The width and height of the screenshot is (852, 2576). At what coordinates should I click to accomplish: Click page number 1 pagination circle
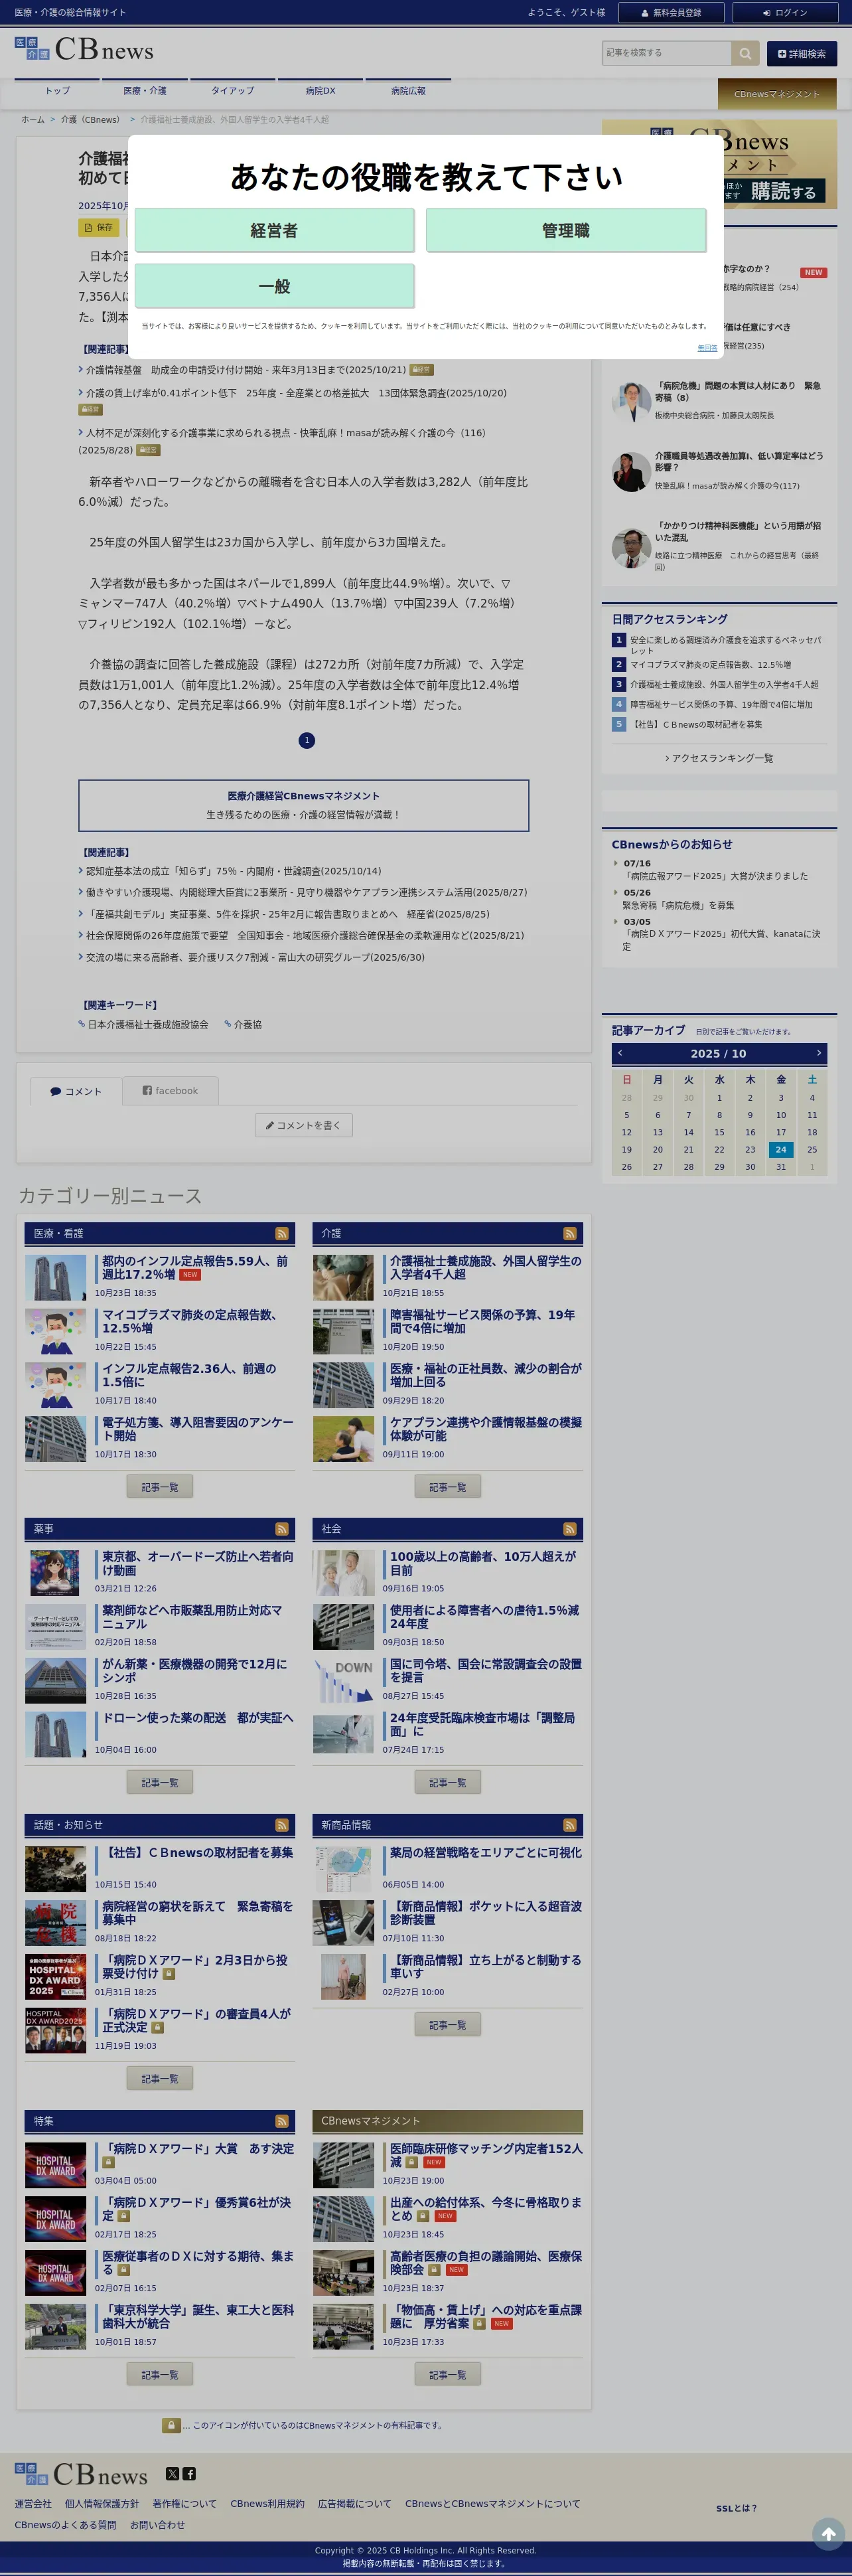[x=307, y=740]
